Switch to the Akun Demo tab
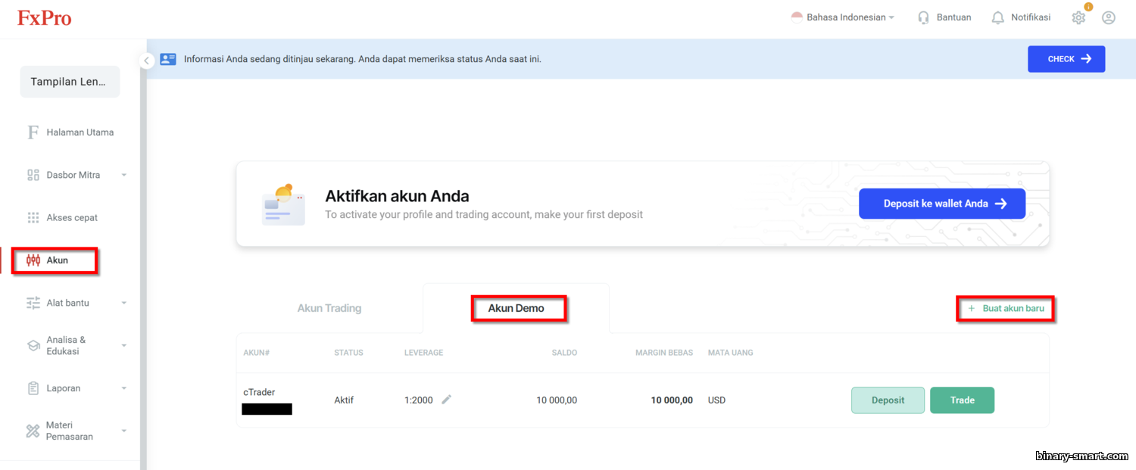This screenshot has height=470, width=1136. (517, 308)
